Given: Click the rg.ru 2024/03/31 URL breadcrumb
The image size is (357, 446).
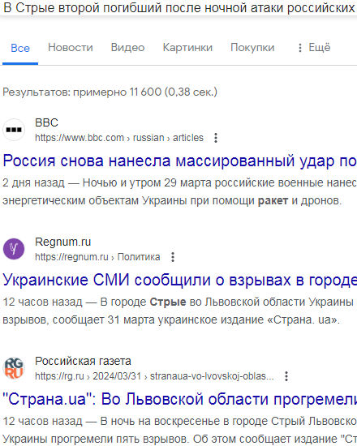Looking at the screenshot, I should pos(154,376).
